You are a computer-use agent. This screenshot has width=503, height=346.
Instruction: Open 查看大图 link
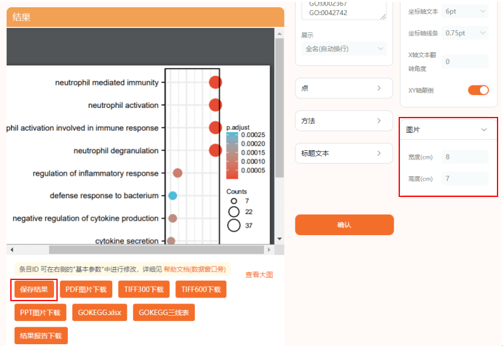click(259, 275)
